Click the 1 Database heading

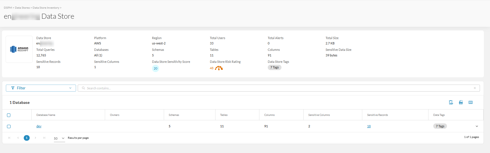[x=20, y=102]
